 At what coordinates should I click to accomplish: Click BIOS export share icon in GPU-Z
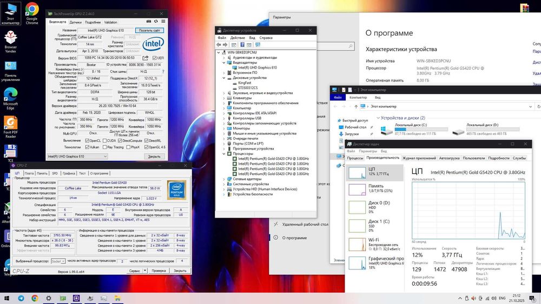click(146, 58)
